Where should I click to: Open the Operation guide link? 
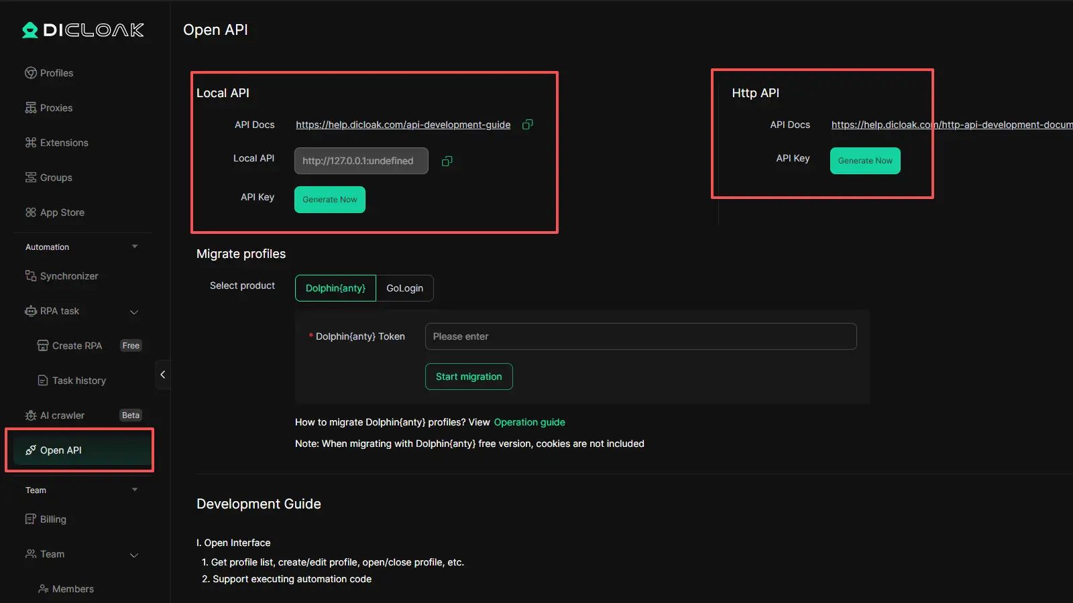click(x=529, y=422)
